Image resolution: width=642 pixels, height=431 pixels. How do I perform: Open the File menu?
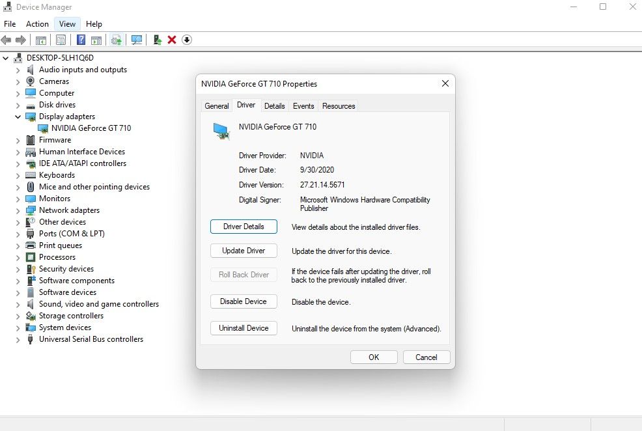10,23
